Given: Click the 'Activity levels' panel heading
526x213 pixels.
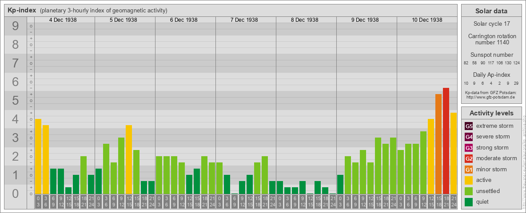Looking at the screenshot, I should click(x=491, y=113).
